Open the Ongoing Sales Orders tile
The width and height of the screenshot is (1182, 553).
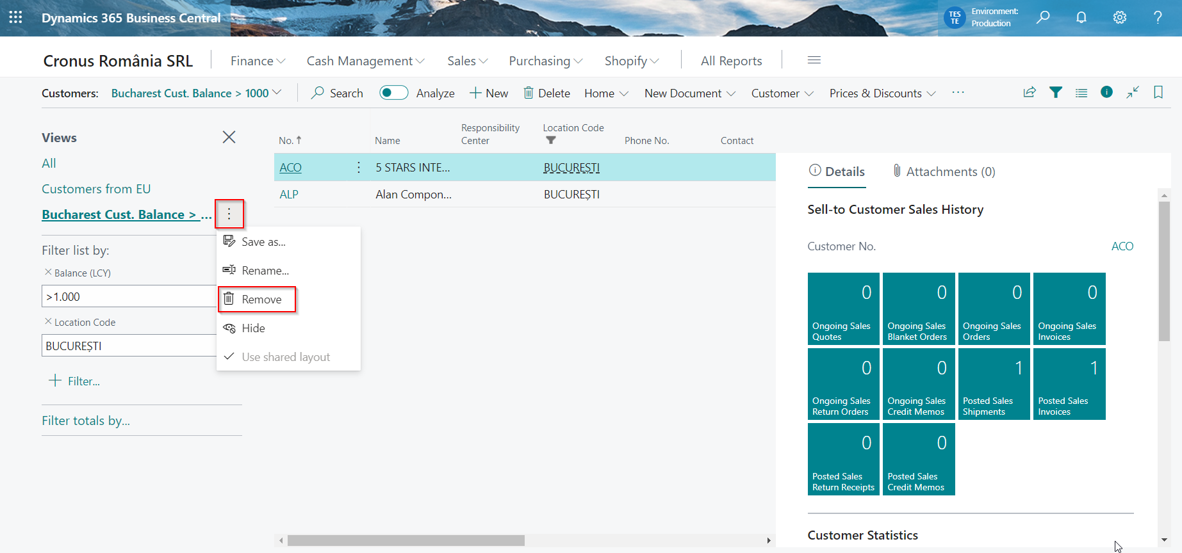pyautogui.click(x=994, y=309)
